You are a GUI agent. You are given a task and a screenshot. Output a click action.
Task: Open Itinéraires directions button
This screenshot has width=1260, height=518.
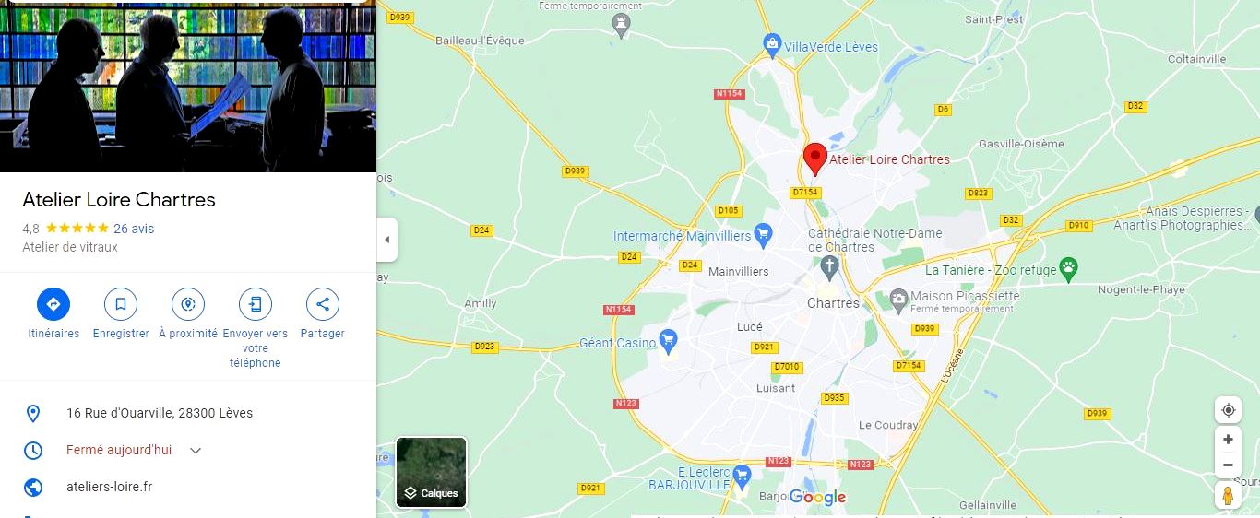[53, 304]
